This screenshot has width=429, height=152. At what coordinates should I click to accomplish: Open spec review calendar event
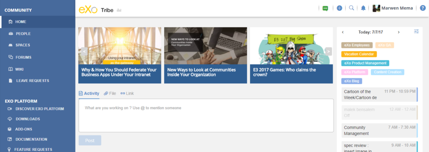(x=380, y=147)
